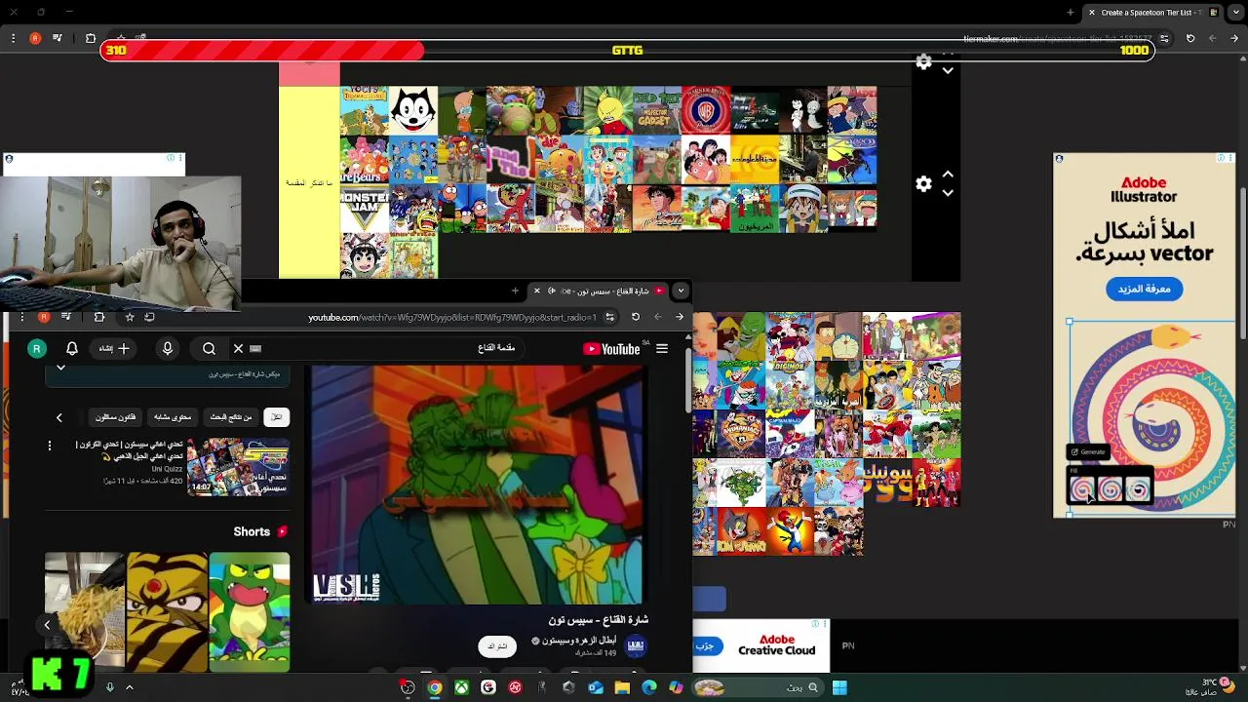Reload the YouTube page
Screen dimensions: 1248x702
pos(636,317)
